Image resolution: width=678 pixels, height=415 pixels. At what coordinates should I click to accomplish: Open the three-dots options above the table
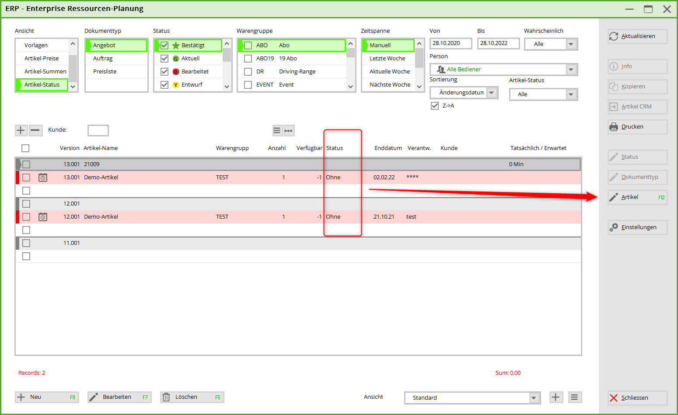[289, 131]
